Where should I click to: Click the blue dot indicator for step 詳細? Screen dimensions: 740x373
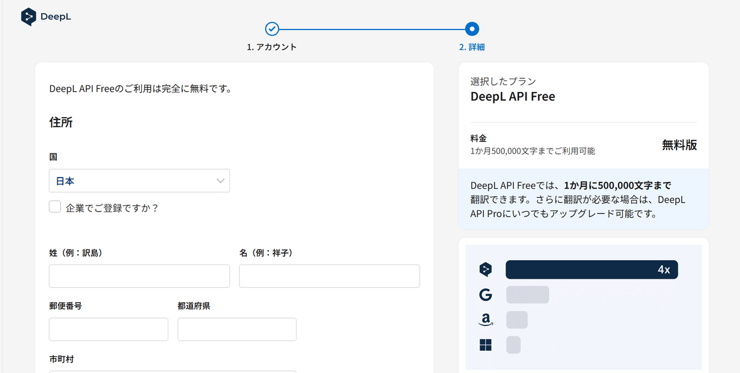(472, 28)
